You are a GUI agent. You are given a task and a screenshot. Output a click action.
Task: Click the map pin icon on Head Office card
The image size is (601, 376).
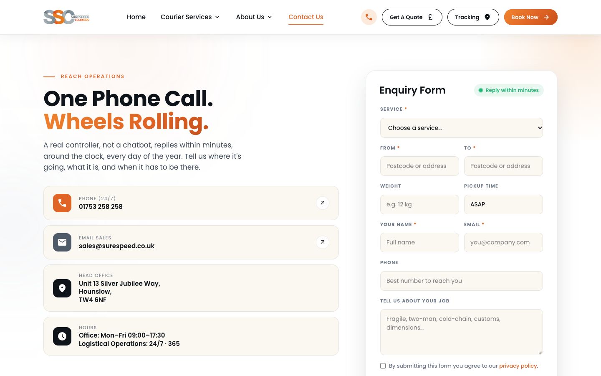[x=62, y=288]
